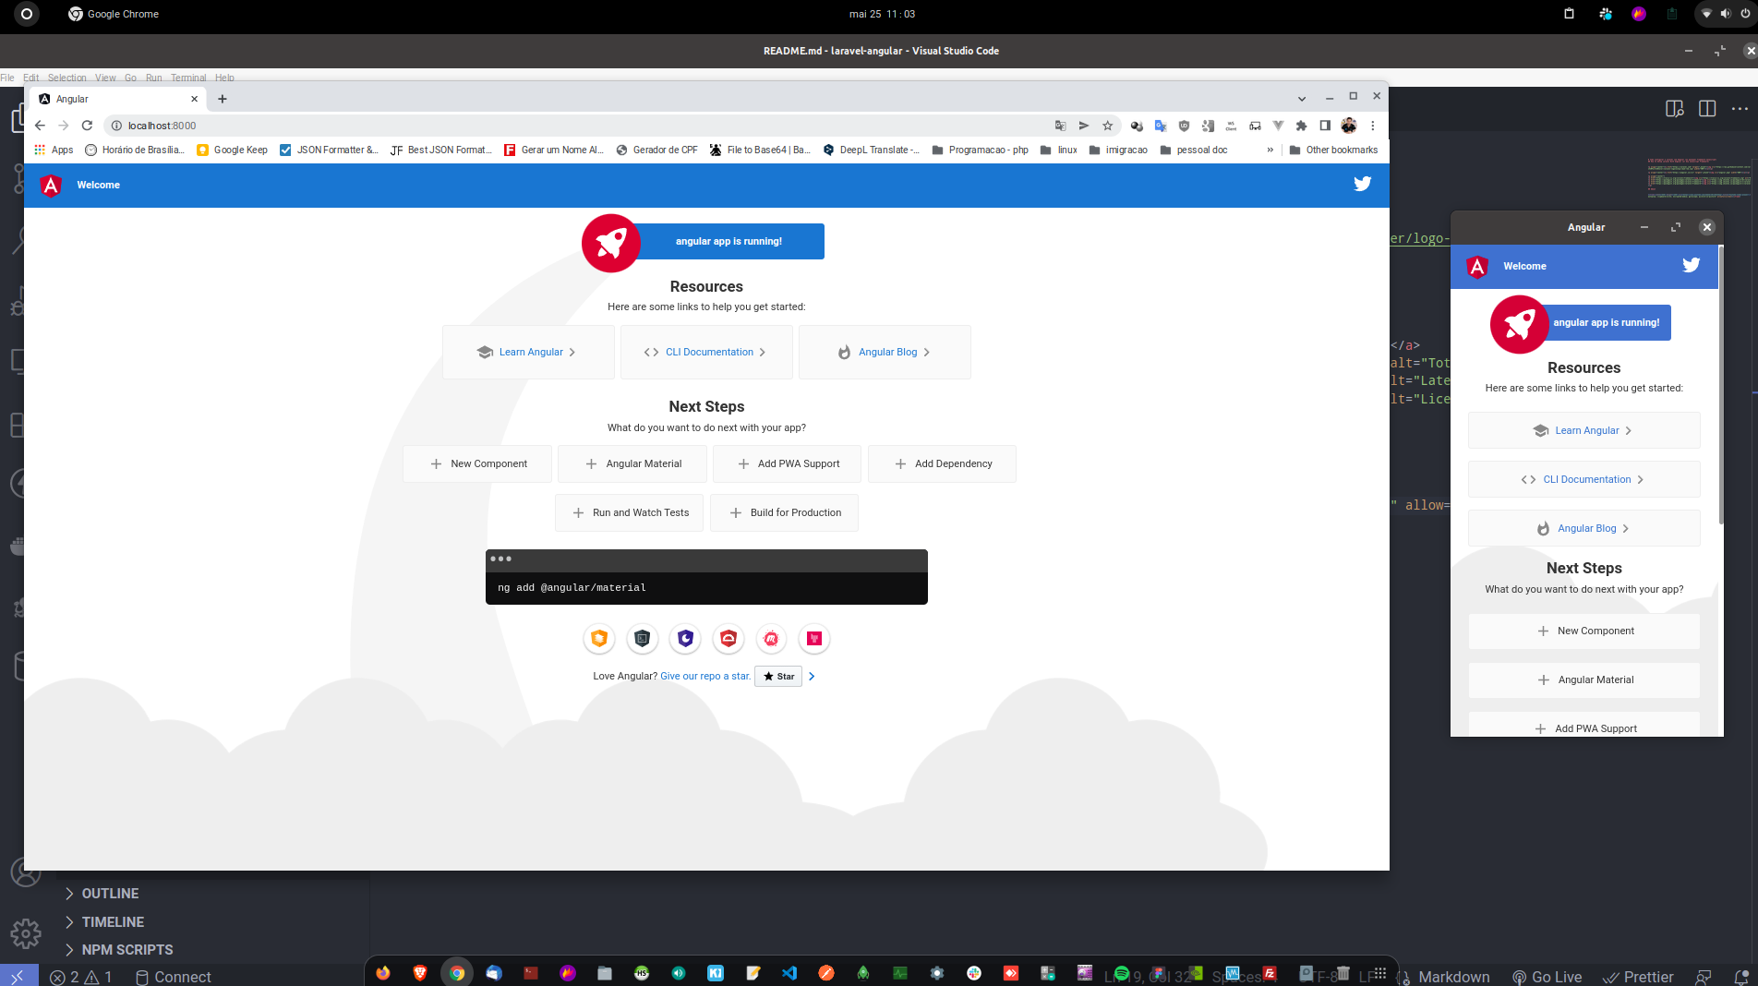This screenshot has width=1758, height=986.
Task: Click scrollbar in small Angular preview window
Action: pyautogui.click(x=1721, y=385)
